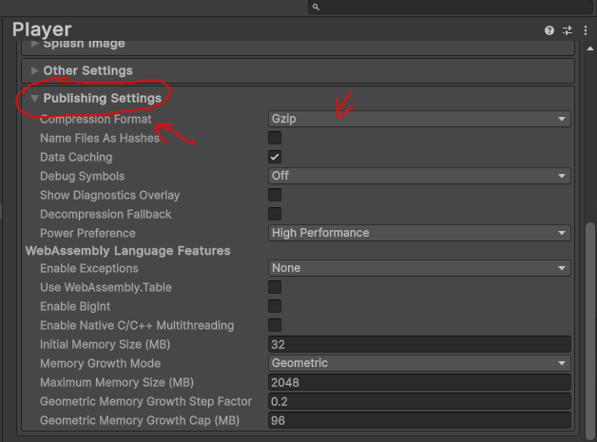Screen dimensions: 597x442
Task: Tick the Use WebAssembly.Table checkbox
Action: tap(275, 287)
